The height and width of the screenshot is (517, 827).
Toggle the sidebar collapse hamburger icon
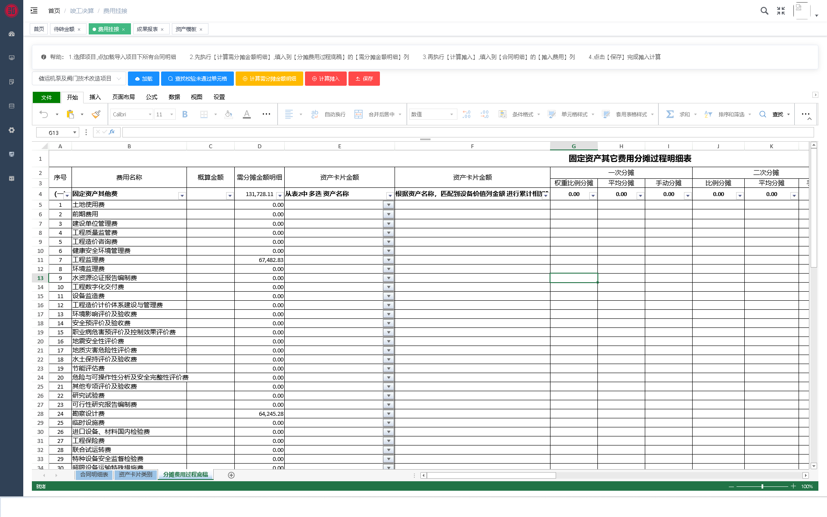34,10
